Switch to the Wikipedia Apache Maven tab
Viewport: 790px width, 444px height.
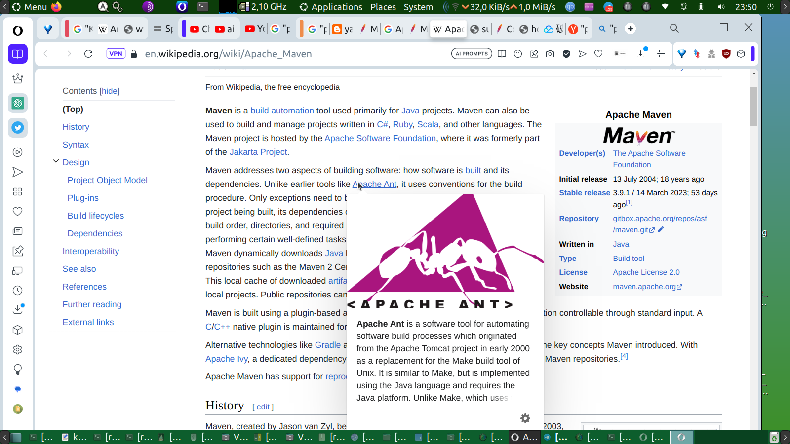point(448,29)
